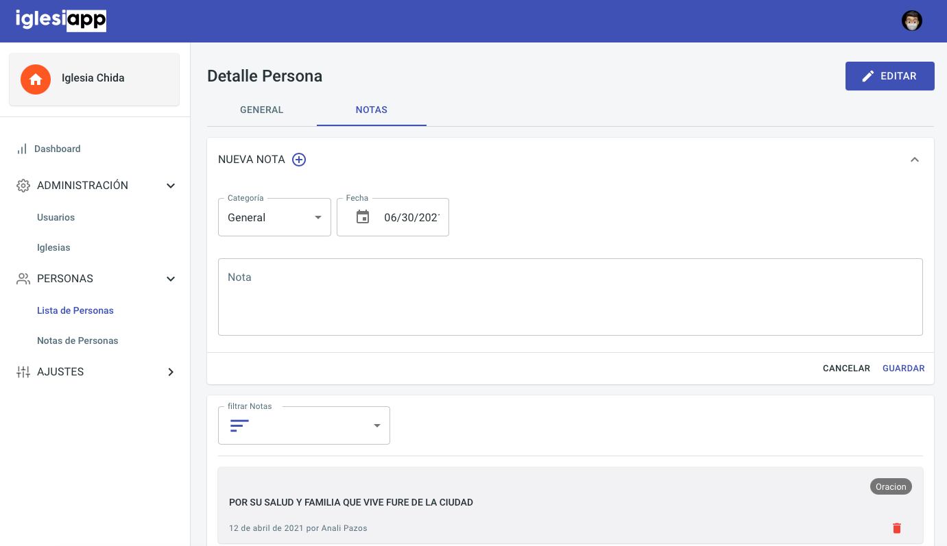
Task: Focus the Nota text area
Action: (x=571, y=297)
